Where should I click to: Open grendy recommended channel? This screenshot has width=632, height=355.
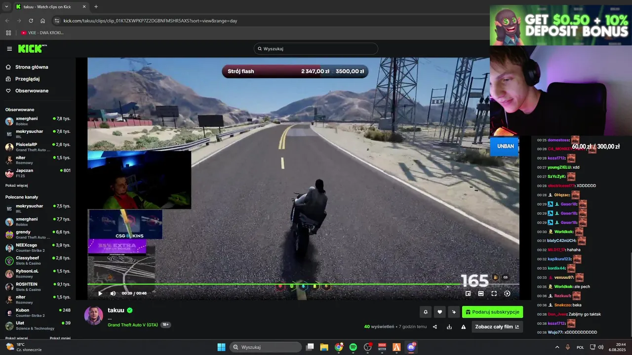click(x=38, y=235)
